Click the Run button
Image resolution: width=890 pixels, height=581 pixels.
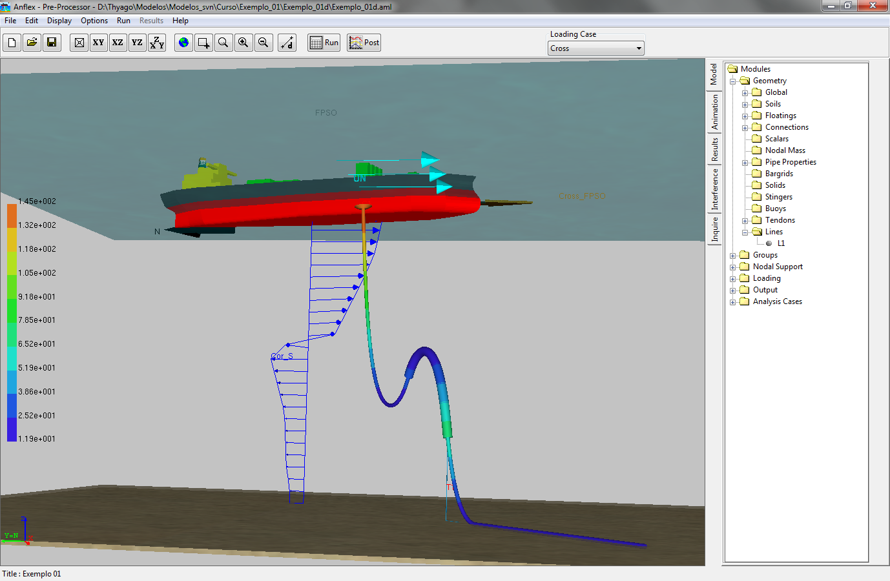tap(324, 43)
